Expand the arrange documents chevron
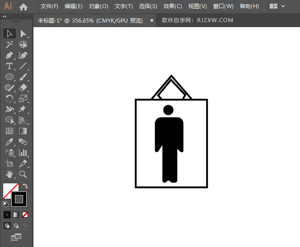 283,6
